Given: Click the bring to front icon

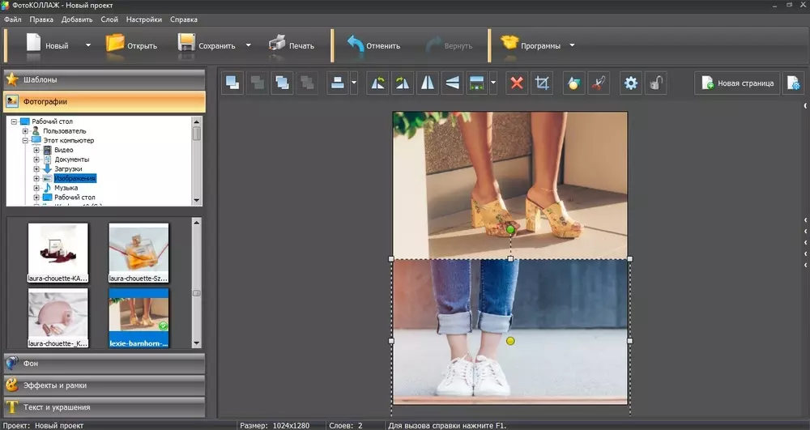Looking at the screenshot, I should (232, 83).
